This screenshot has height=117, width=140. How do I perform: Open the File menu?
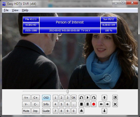pos(6,10)
